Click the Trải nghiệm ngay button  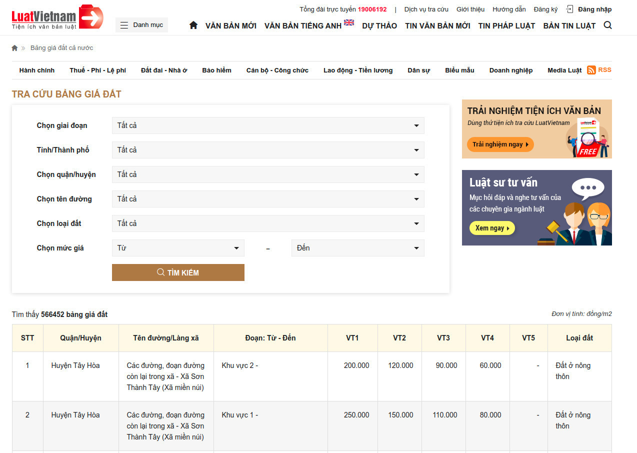pos(500,144)
